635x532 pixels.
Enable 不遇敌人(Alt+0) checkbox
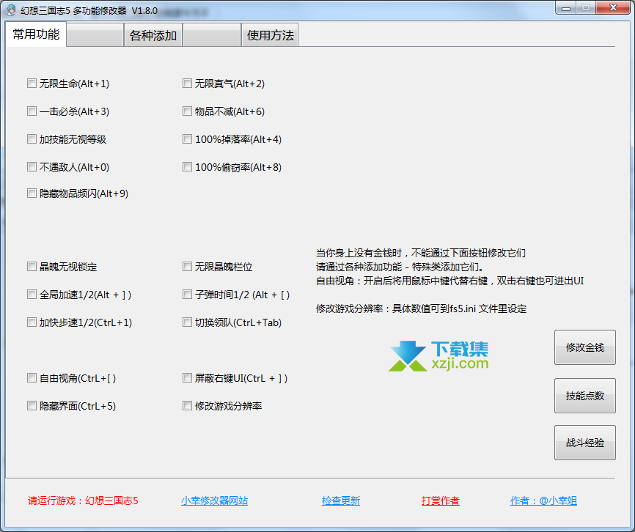pos(32,167)
